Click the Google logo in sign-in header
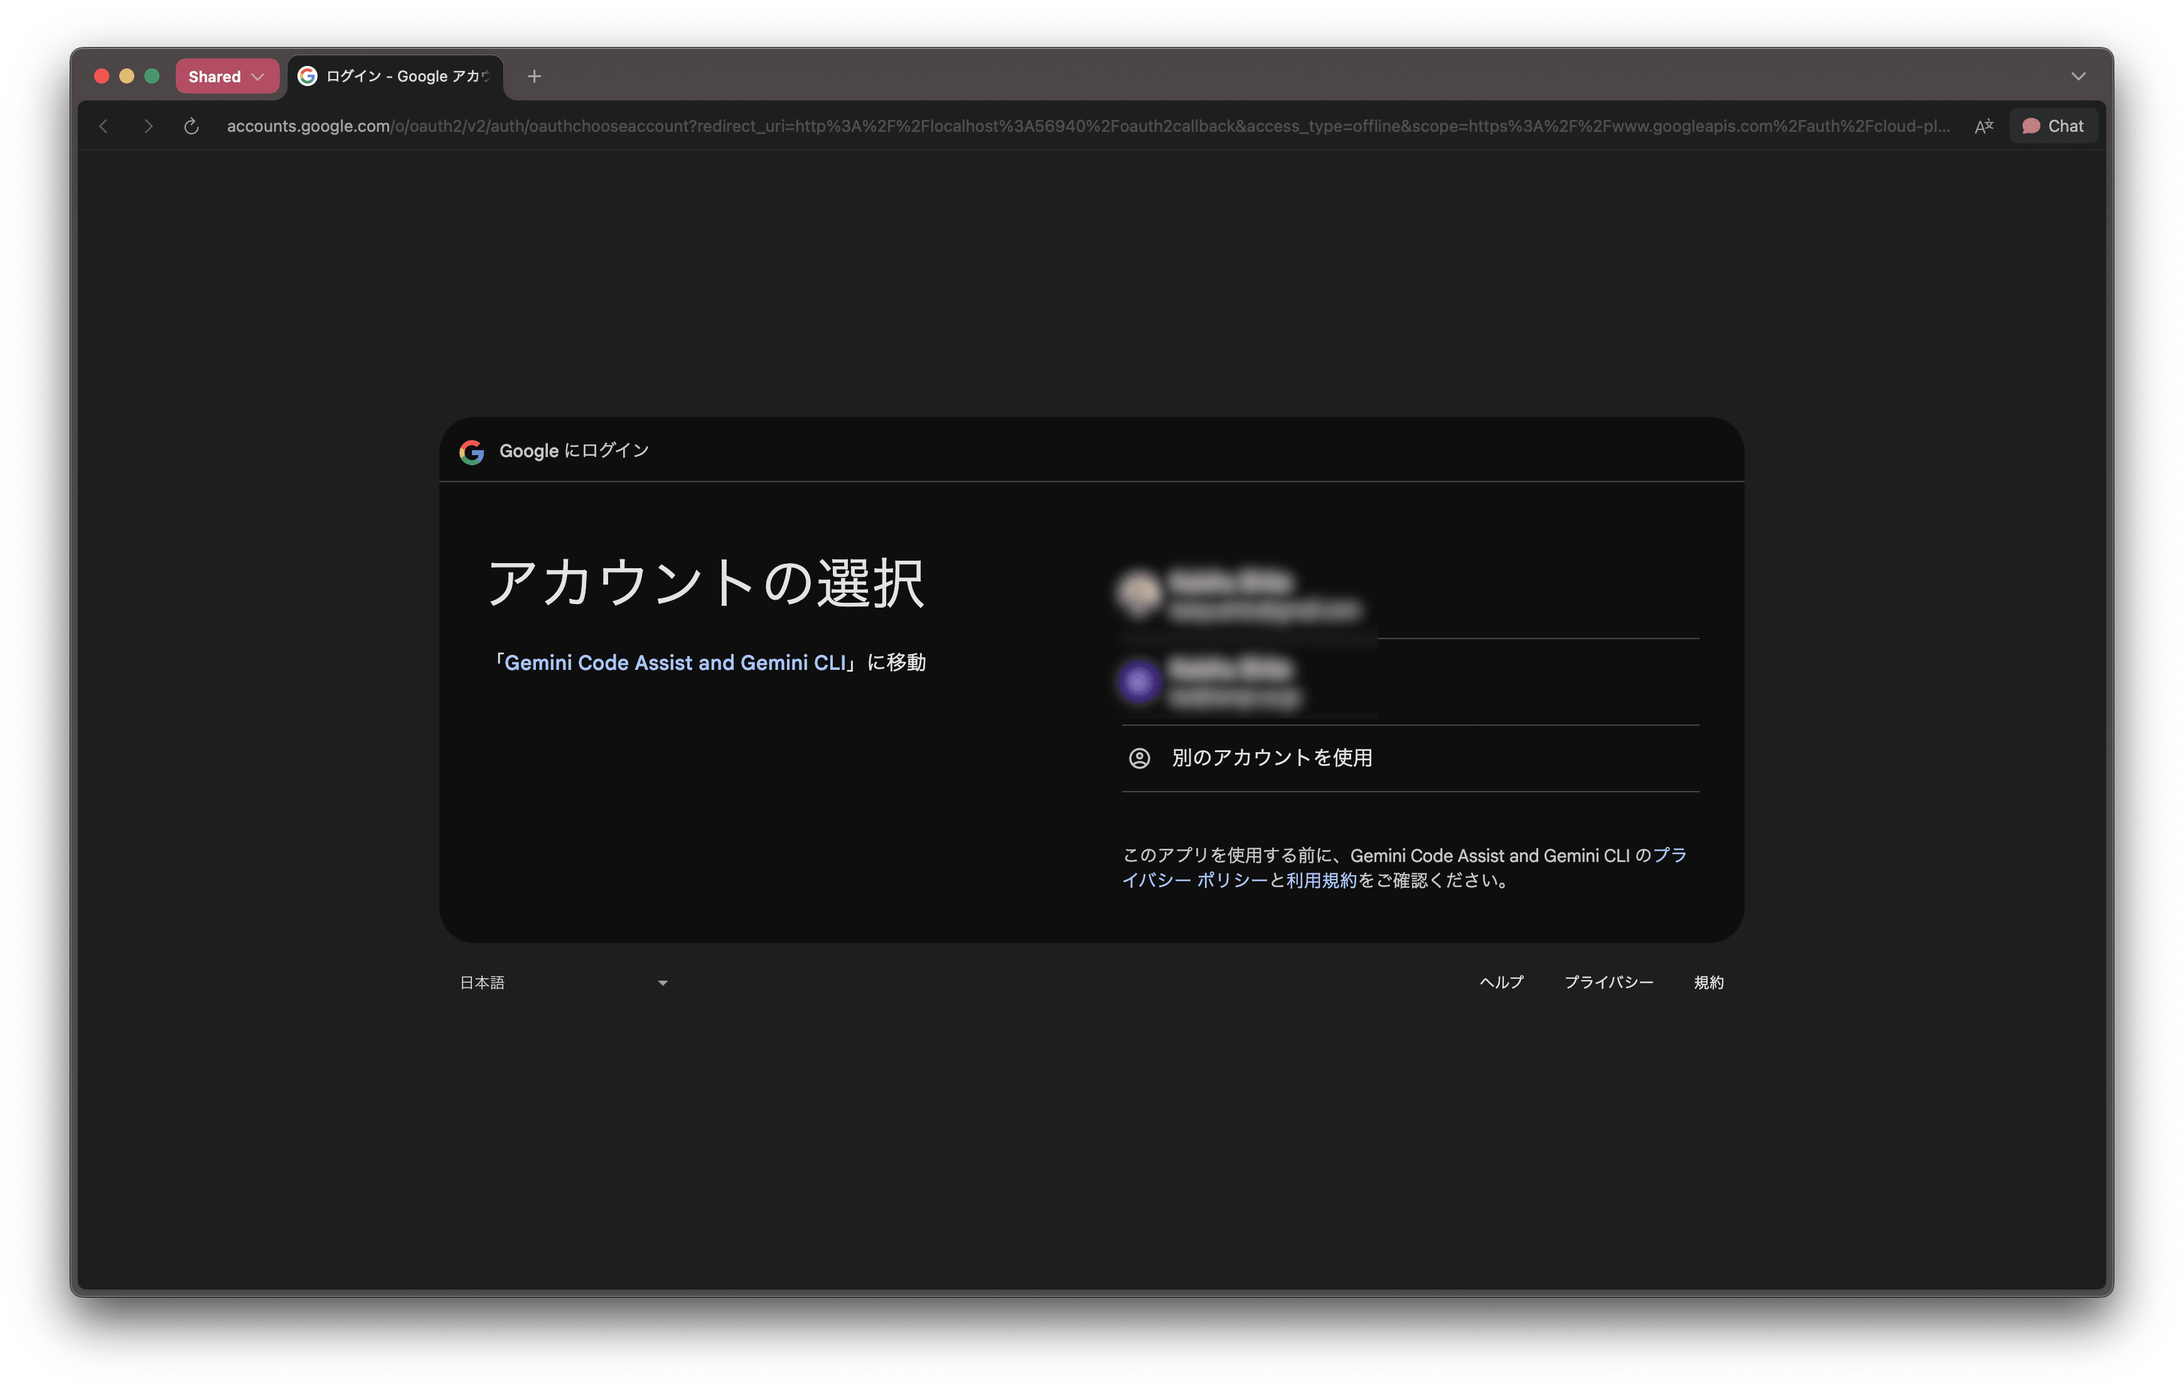 (x=471, y=452)
